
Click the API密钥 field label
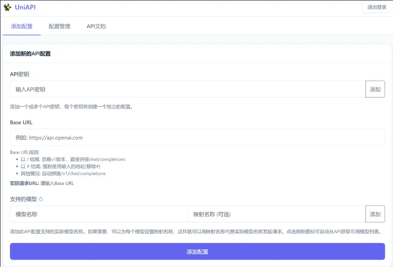(20, 74)
